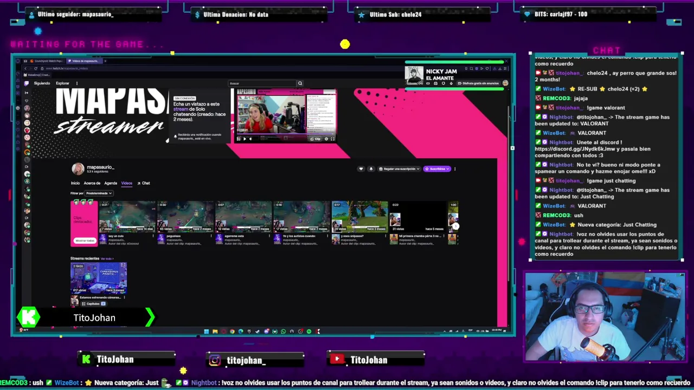Toggle notification bell for mapasaurio_
Screen dimensions: 694x390
click(x=371, y=169)
